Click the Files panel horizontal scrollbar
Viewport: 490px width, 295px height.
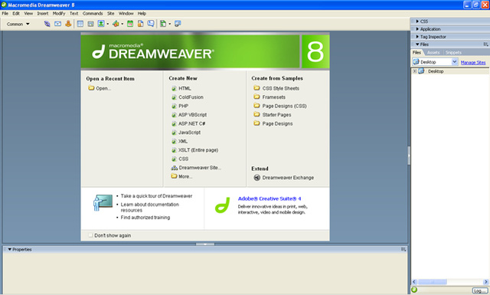449,282
